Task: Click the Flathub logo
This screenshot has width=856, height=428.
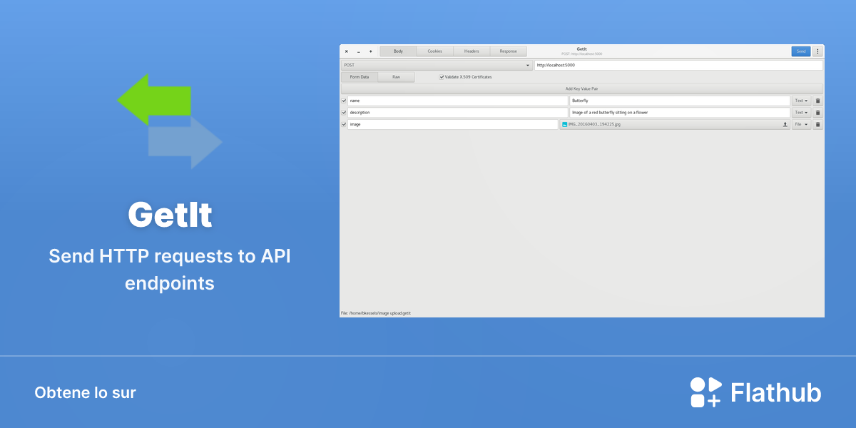Action: click(755, 392)
